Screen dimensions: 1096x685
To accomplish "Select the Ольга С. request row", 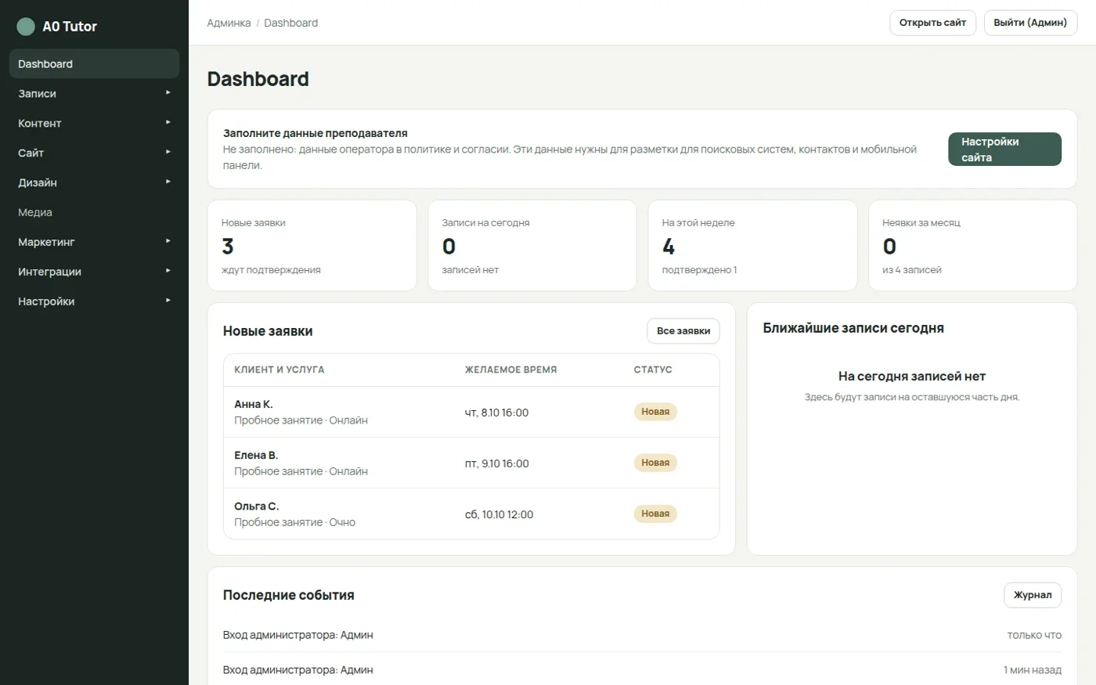I will 471,514.
